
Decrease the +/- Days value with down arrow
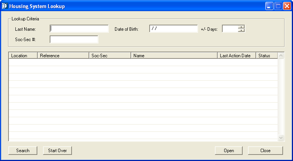tap(241, 31)
